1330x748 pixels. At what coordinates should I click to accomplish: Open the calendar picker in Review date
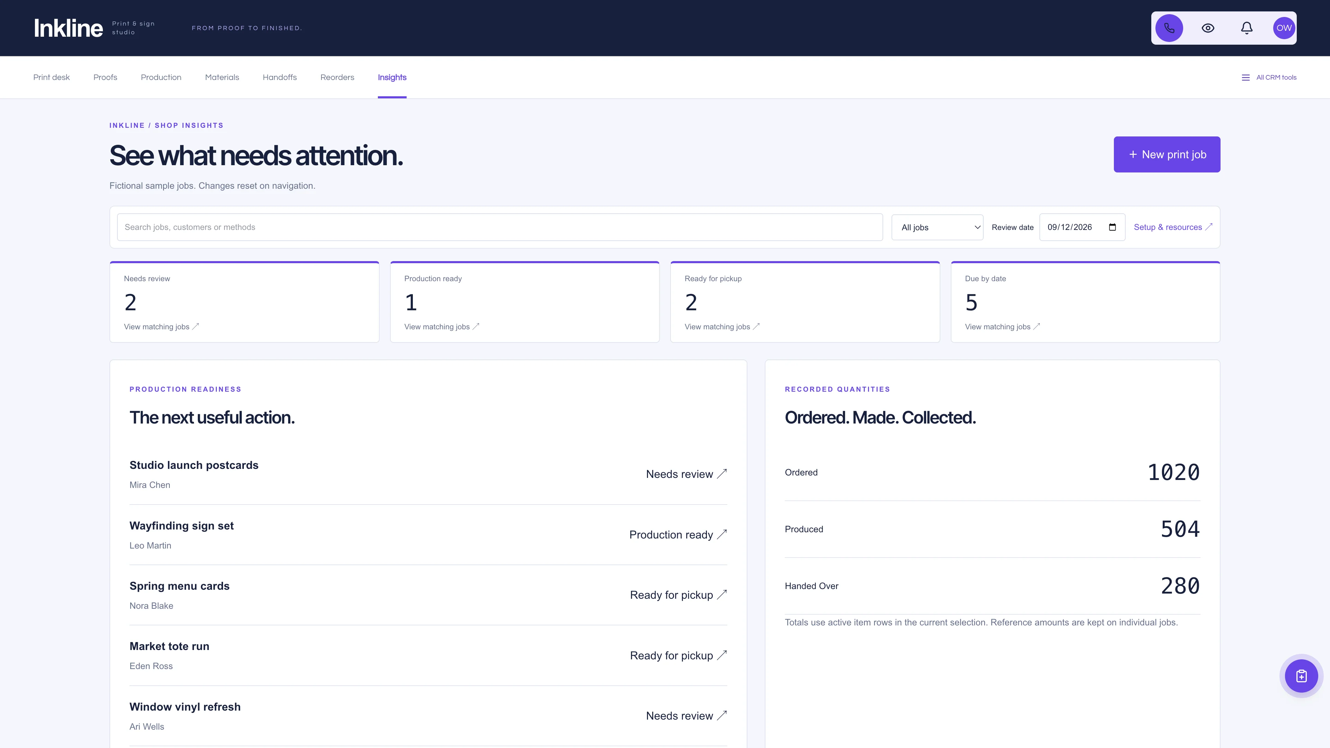(1112, 227)
